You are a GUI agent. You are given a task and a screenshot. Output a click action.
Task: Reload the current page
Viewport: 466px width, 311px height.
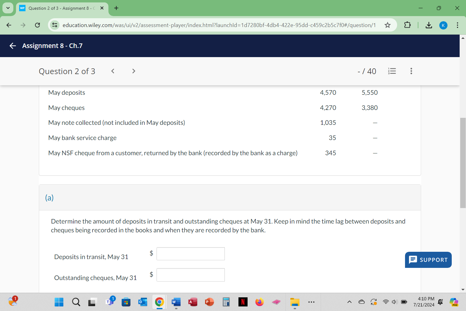[x=37, y=25]
